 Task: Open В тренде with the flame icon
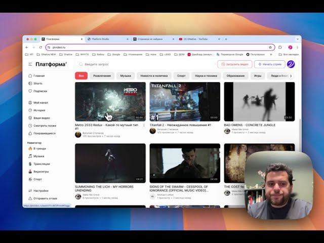37,148
